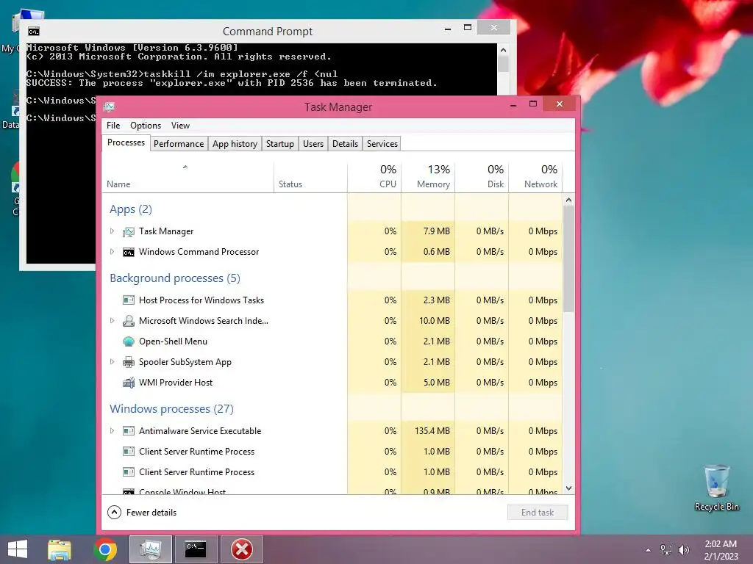Viewport: 753px width, 564px height.
Task: Click the network tray icon
Action: [x=666, y=550]
